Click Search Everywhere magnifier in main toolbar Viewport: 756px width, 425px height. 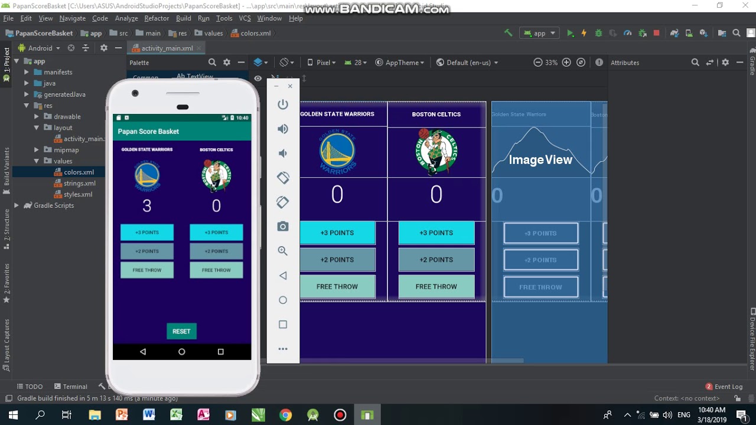pos(736,33)
